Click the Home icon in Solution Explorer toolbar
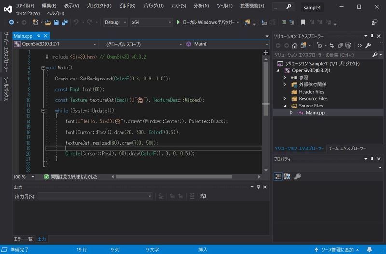 (x=295, y=45)
